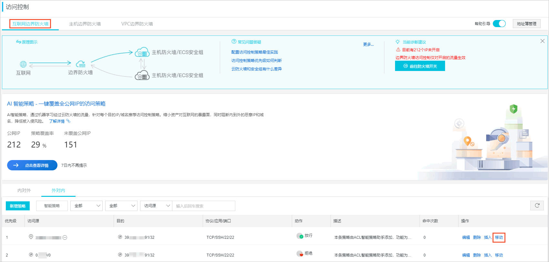
Task: Click the 新增策略 button
Action: click(x=18, y=206)
